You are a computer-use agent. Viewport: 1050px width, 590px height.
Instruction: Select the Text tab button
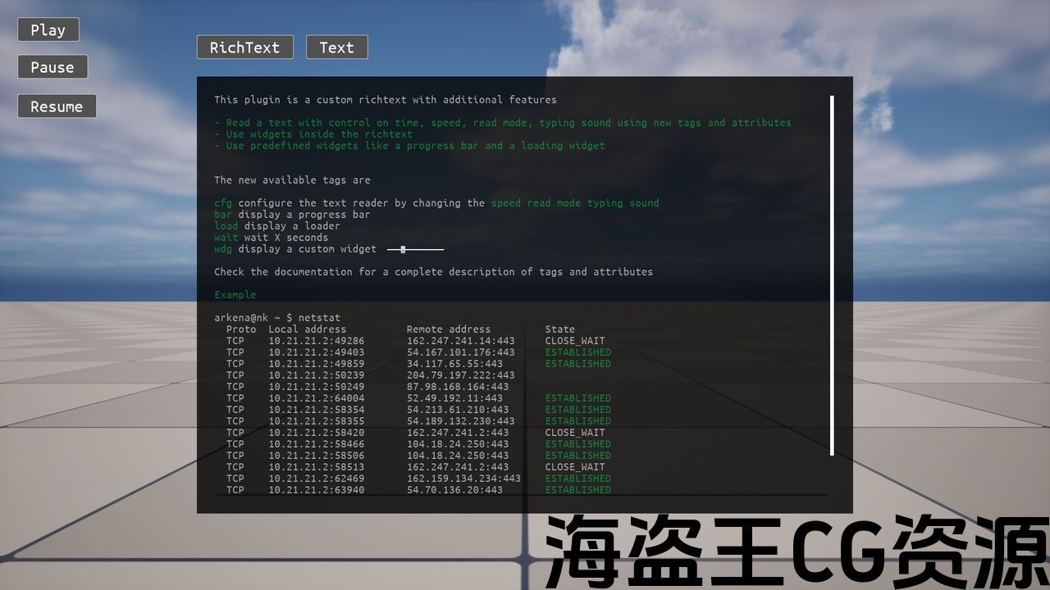pos(336,48)
